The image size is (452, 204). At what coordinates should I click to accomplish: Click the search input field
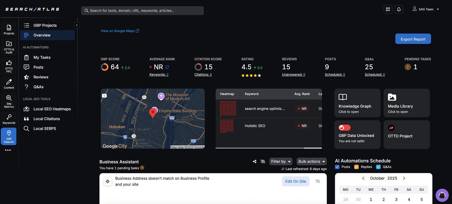tap(142, 11)
